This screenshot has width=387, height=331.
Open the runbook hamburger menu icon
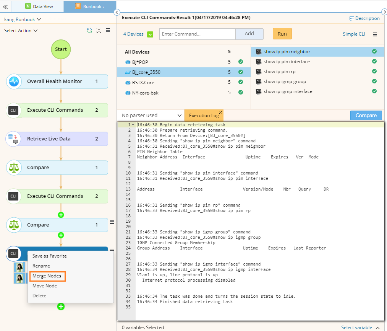click(x=108, y=31)
